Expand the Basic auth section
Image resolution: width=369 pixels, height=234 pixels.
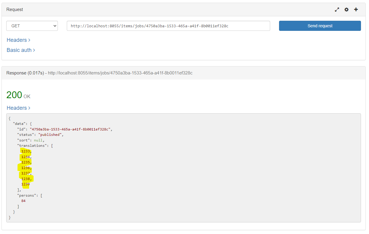tap(21, 50)
